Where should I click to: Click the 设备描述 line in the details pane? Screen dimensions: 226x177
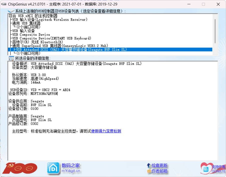click(77, 64)
